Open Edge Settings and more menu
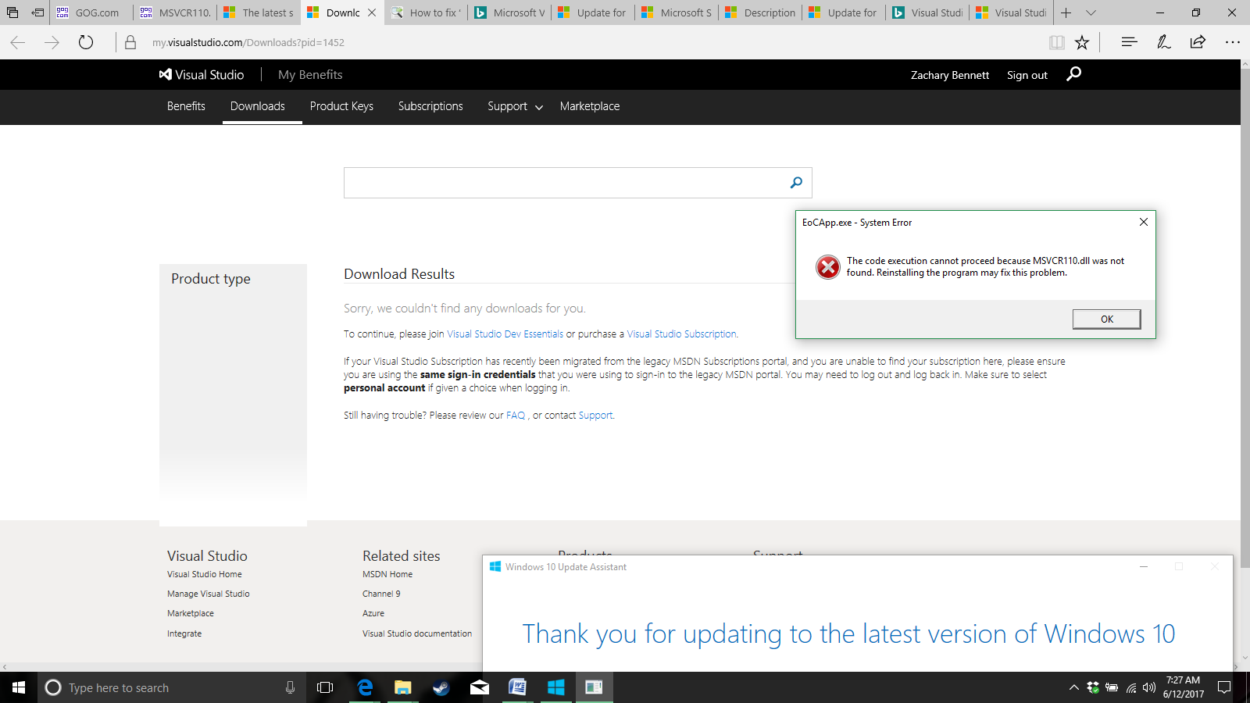1250x703 pixels. click(x=1232, y=42)
